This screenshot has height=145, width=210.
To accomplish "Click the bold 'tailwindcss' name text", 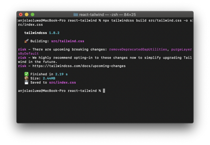I will click(x=36, y=33).
